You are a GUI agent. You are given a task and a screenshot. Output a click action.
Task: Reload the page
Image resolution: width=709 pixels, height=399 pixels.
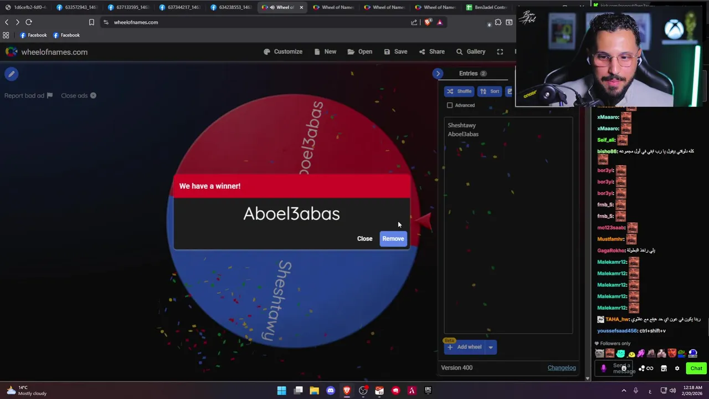click(x=29, y=22)
